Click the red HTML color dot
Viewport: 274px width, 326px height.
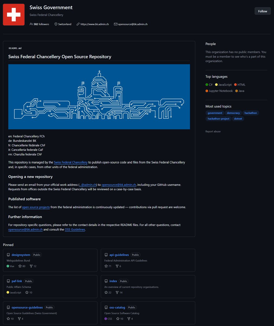click(x=235, y=85)
